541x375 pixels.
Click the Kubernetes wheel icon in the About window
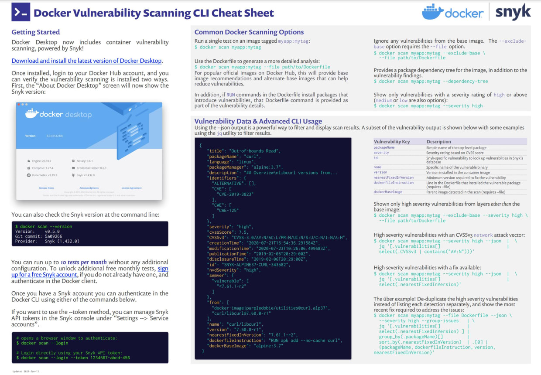click(x=28, y=175)
